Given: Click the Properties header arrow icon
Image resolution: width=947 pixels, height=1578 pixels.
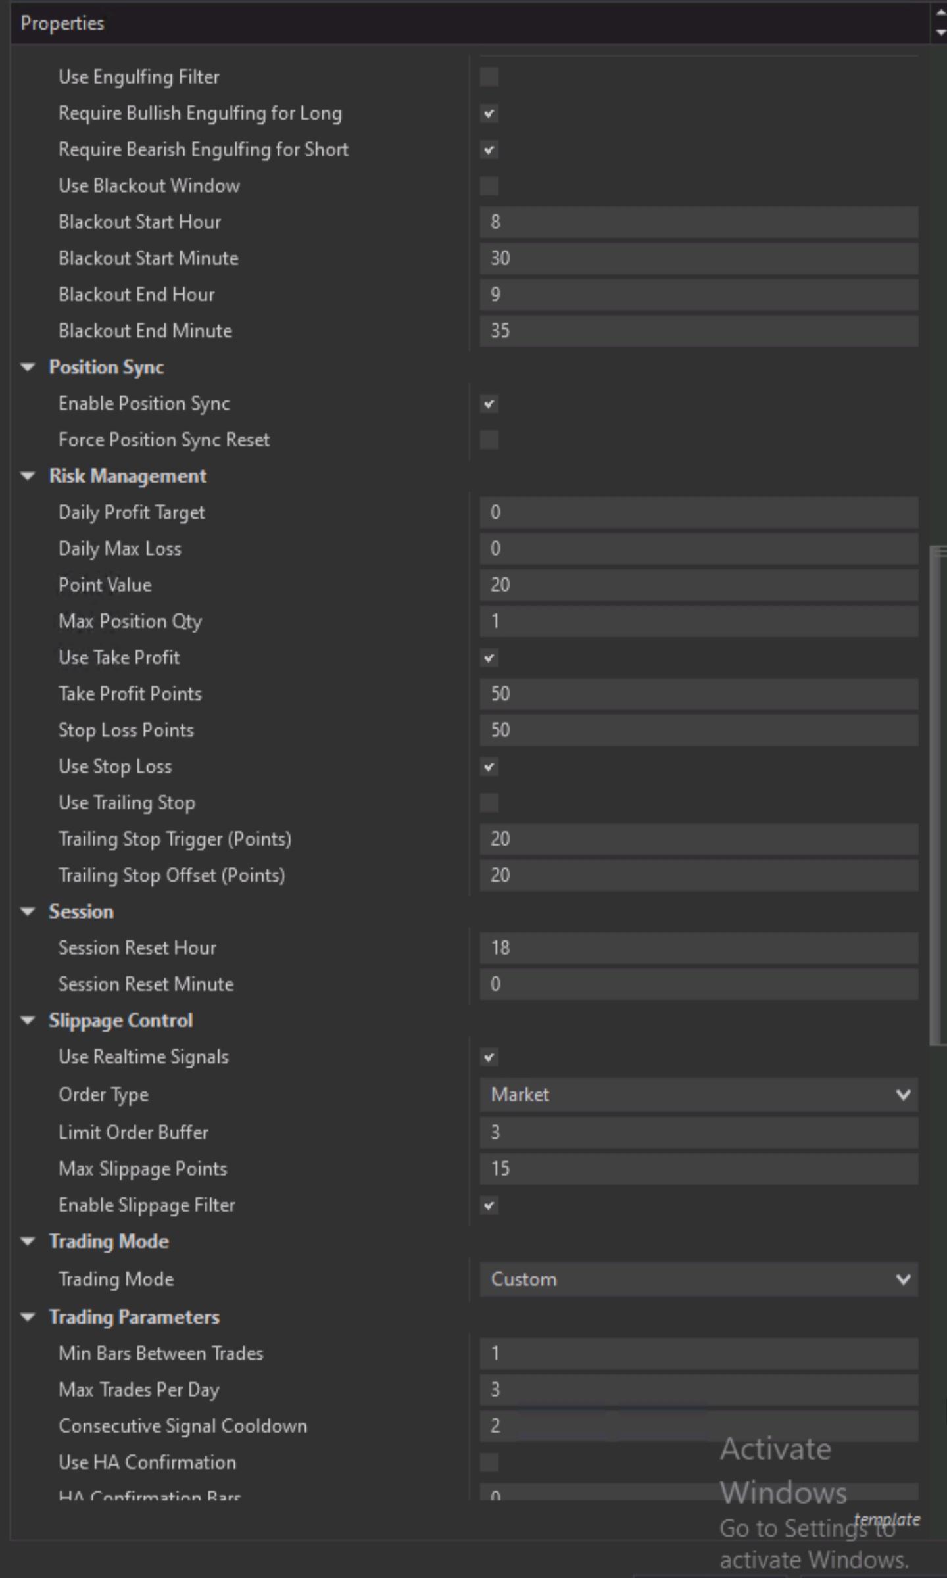Looking at the screenshot, I should 940,22.
